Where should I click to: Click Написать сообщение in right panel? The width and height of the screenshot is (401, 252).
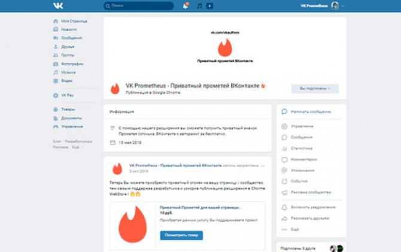coord(311,112)
